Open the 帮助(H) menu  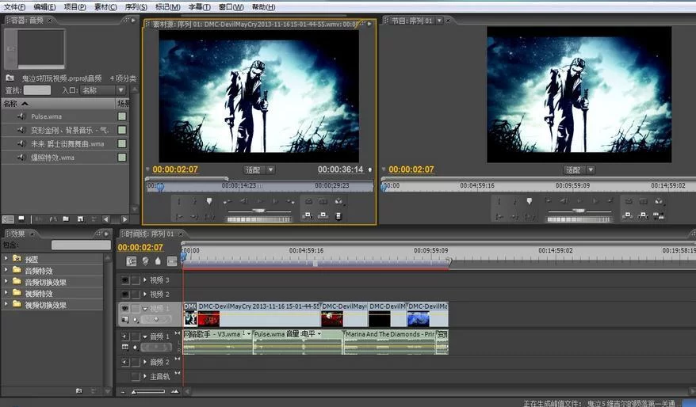[x=263, y=7]
